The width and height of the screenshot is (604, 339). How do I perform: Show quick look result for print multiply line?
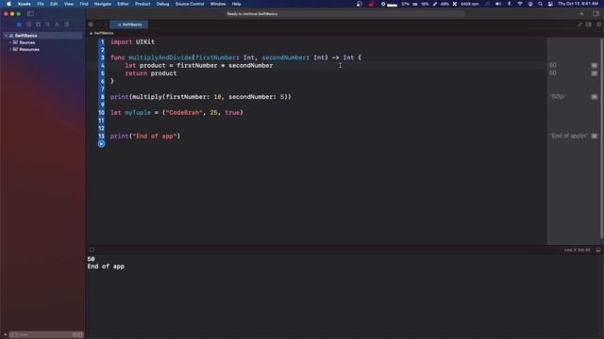tap(595, 97)
